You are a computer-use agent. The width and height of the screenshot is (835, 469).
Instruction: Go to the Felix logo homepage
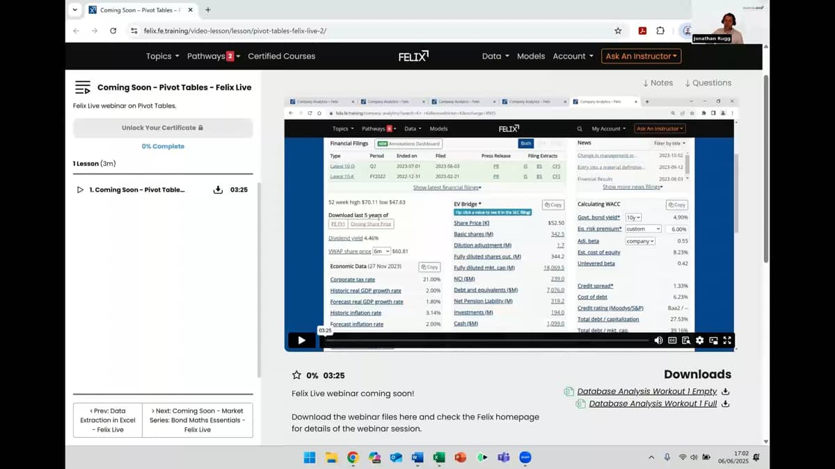coord(413,56)
